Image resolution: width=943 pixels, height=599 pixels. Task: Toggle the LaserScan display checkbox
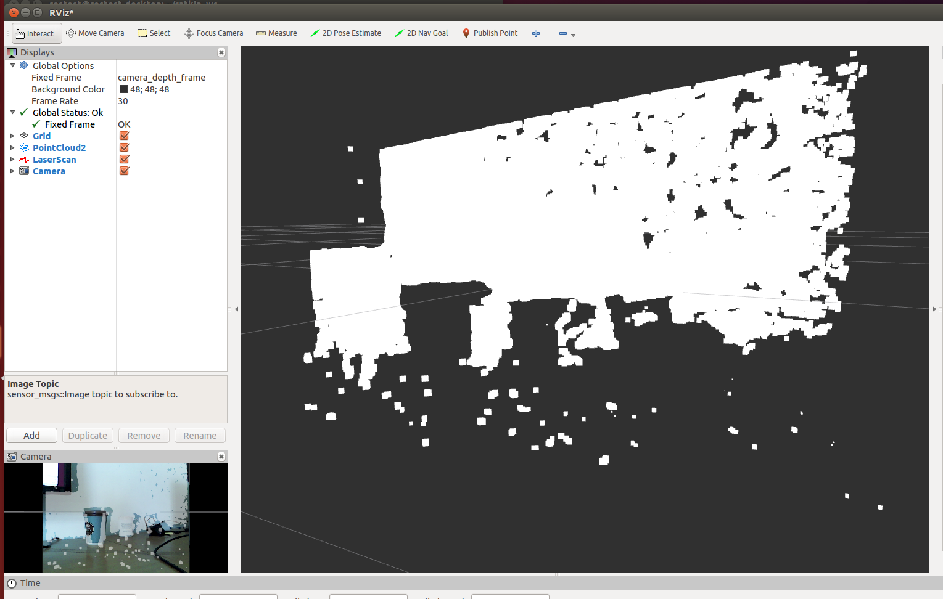[x=124, y=160]
